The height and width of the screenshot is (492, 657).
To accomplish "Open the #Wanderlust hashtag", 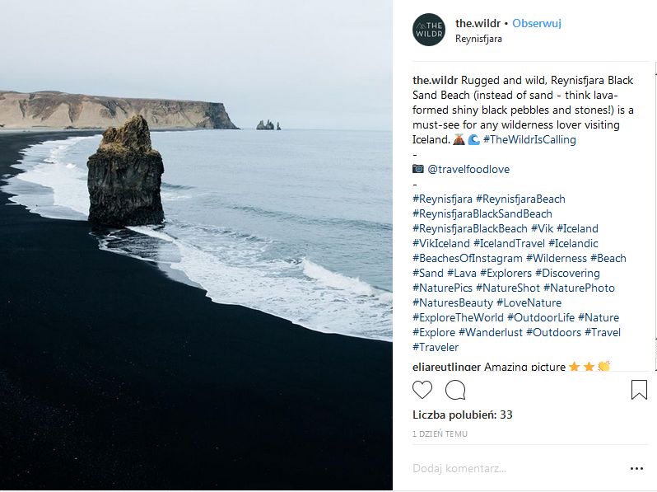I will (x=490, y=332).
